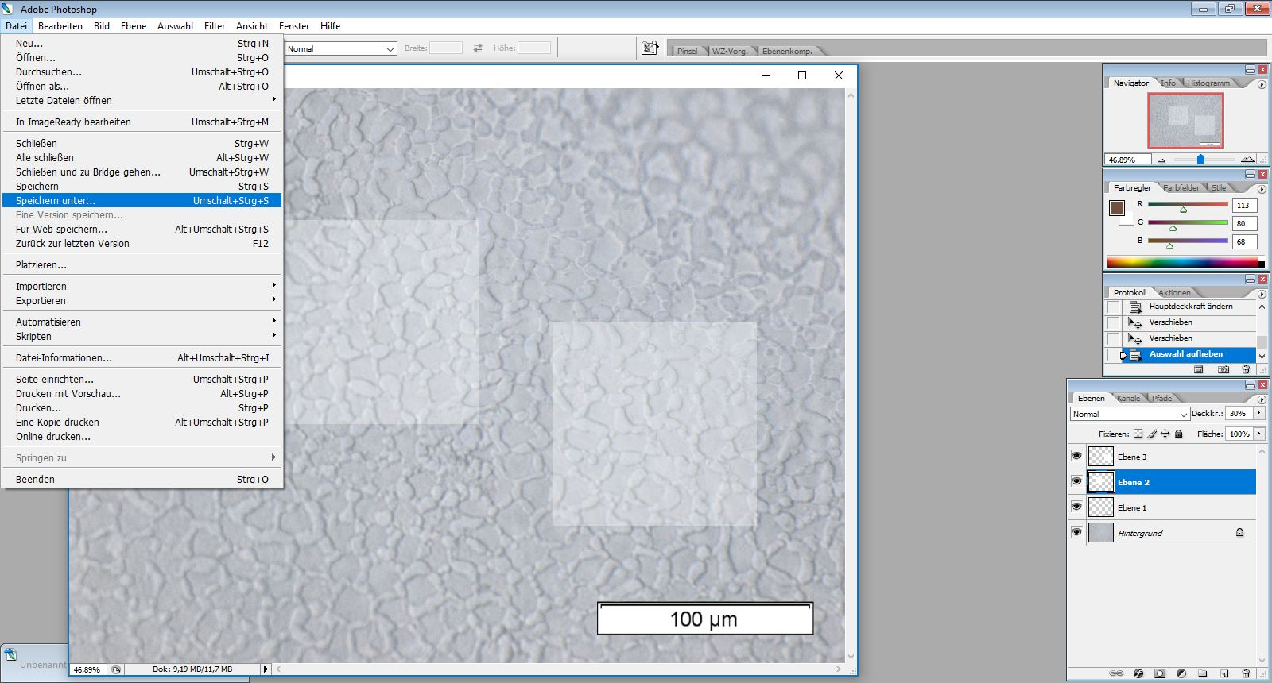Hide the Hintergrund layer
The width and height of the screenshot is (1272, 683).
click(1077, 532)
